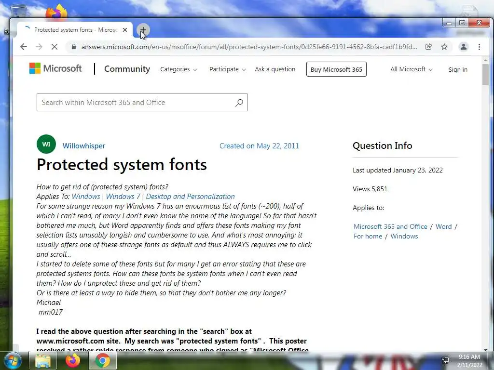Follow the Desktop and Personalization link
This screenshot has height=370, width=494.
pyautogui.click(x=190, y=197)
